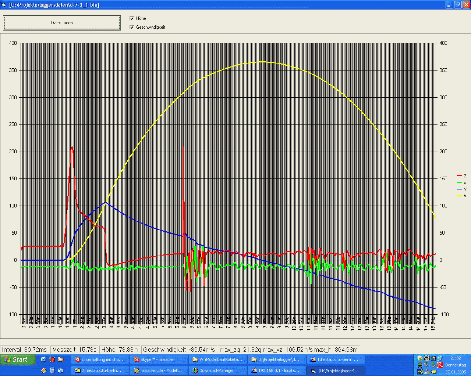This screenshot has height=376, width=471.
Task: Switch to the mlaiacker.de browser window
Action: pyautogui.click(x=159, y=370)
